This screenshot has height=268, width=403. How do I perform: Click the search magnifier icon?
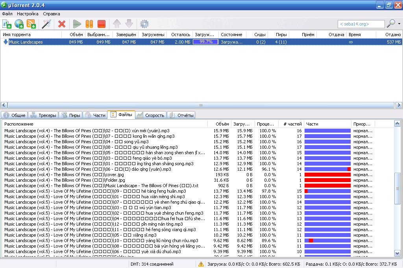391,24
